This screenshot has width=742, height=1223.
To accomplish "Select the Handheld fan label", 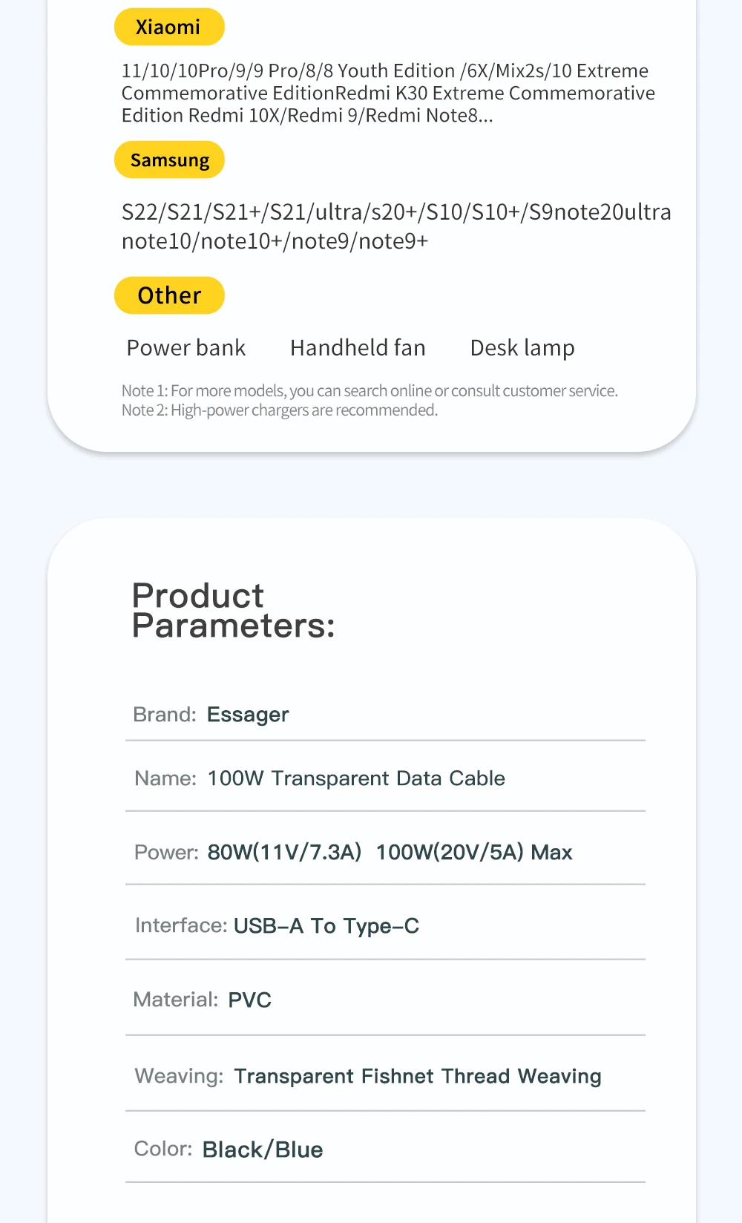I will [x=358, y=348].
